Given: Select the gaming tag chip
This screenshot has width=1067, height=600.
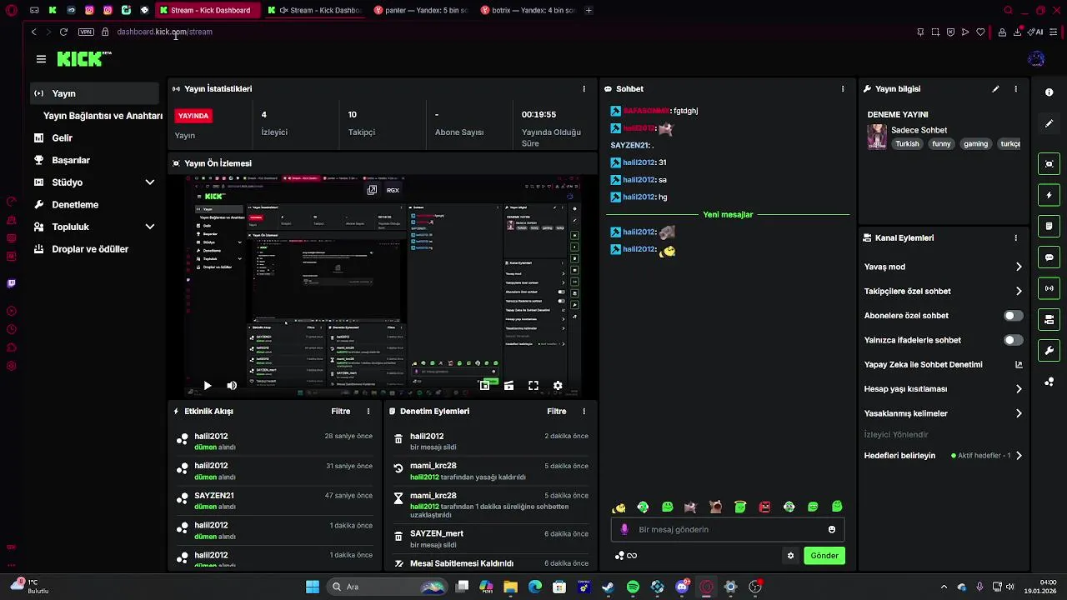Looking at the screenshot, I should click(x=975, y=144).
